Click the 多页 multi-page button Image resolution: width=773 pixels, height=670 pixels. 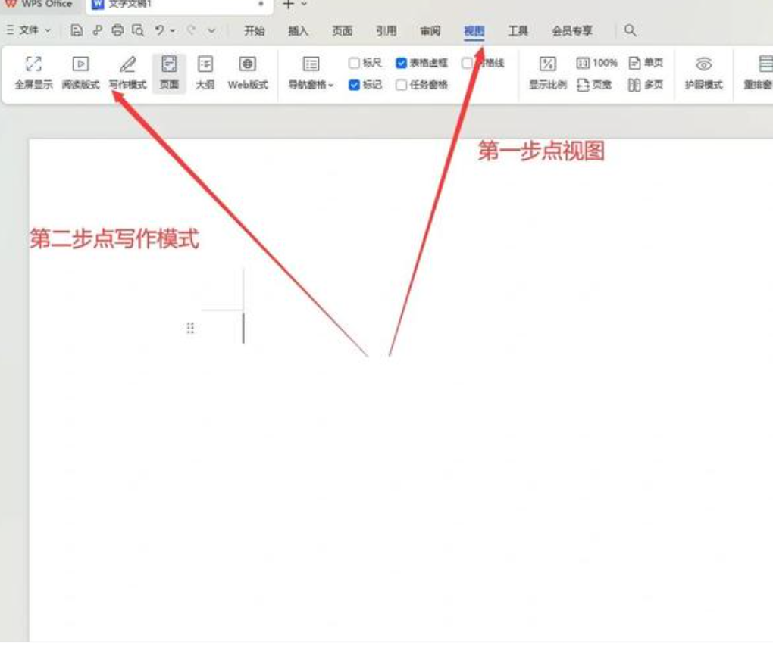tap(645, 86)
